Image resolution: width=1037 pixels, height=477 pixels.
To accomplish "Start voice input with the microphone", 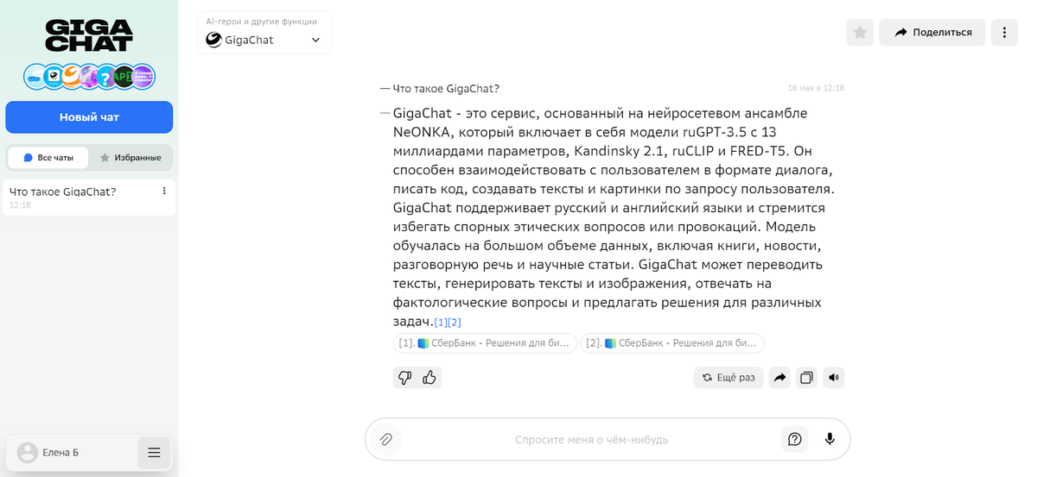I will click(x=830, y=439).
